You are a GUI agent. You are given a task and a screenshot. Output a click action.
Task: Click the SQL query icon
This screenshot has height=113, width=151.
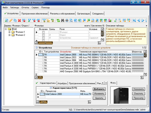(52, 20)
